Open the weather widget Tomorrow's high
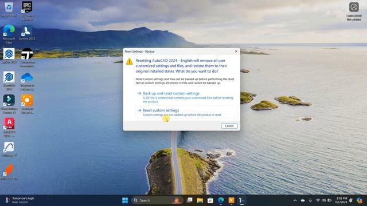 point(20,200)
